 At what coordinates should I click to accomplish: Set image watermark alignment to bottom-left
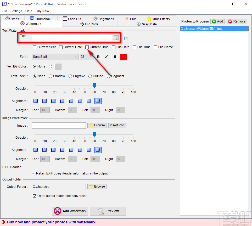[x=62, y=150]
